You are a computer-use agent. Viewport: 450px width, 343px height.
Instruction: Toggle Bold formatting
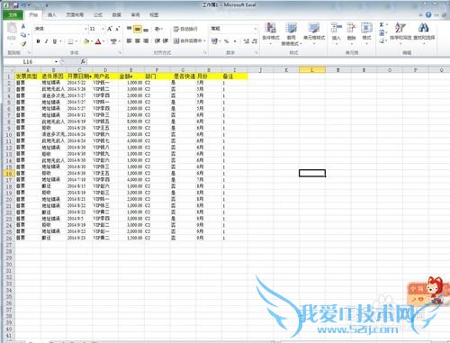click(x=38, y=41)
